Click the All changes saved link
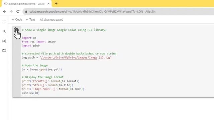Screen dimensions: 214x120 pos(51,20)
